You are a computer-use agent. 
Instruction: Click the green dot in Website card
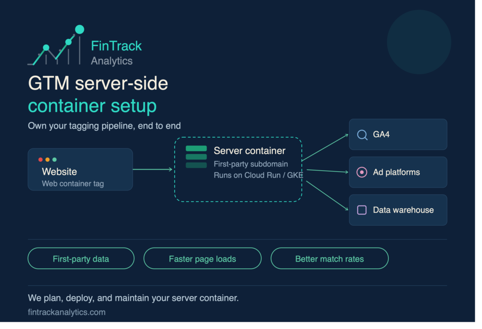(x=55, y=159)
